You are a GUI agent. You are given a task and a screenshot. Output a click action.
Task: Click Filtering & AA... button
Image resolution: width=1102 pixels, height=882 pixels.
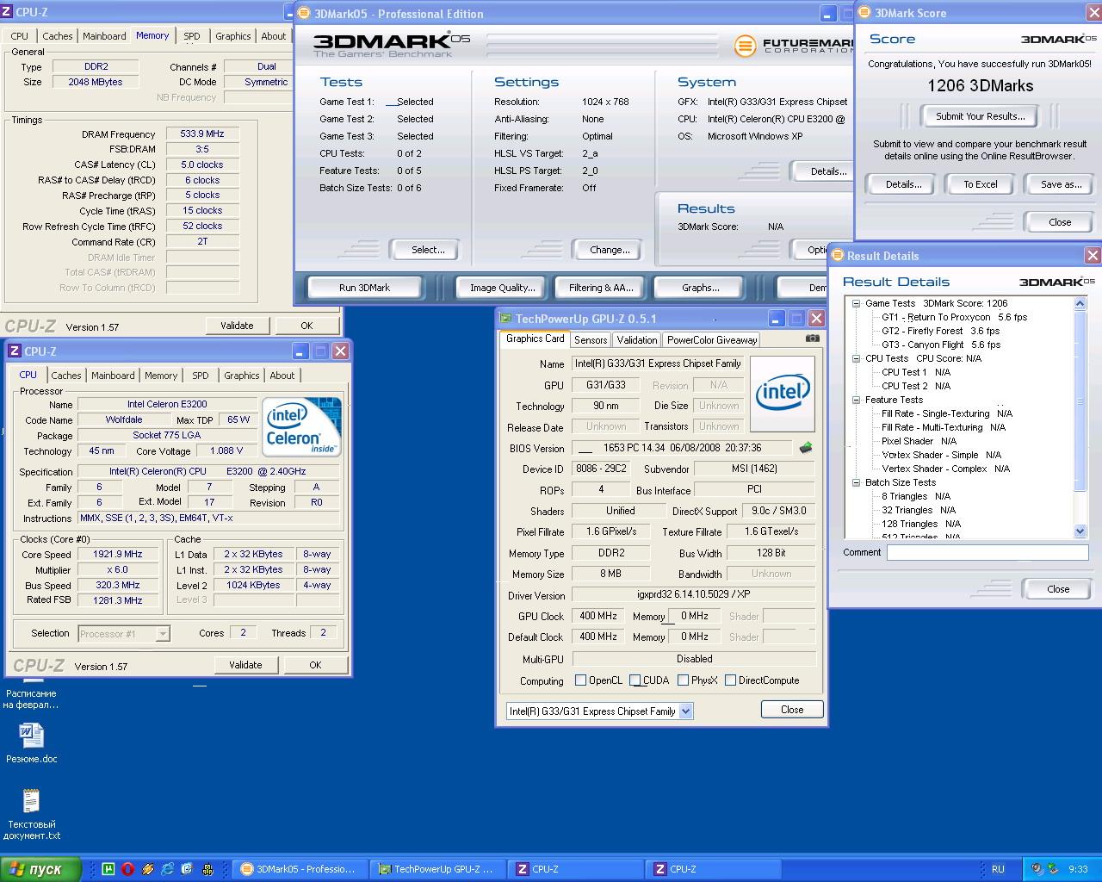click(601, 288)
